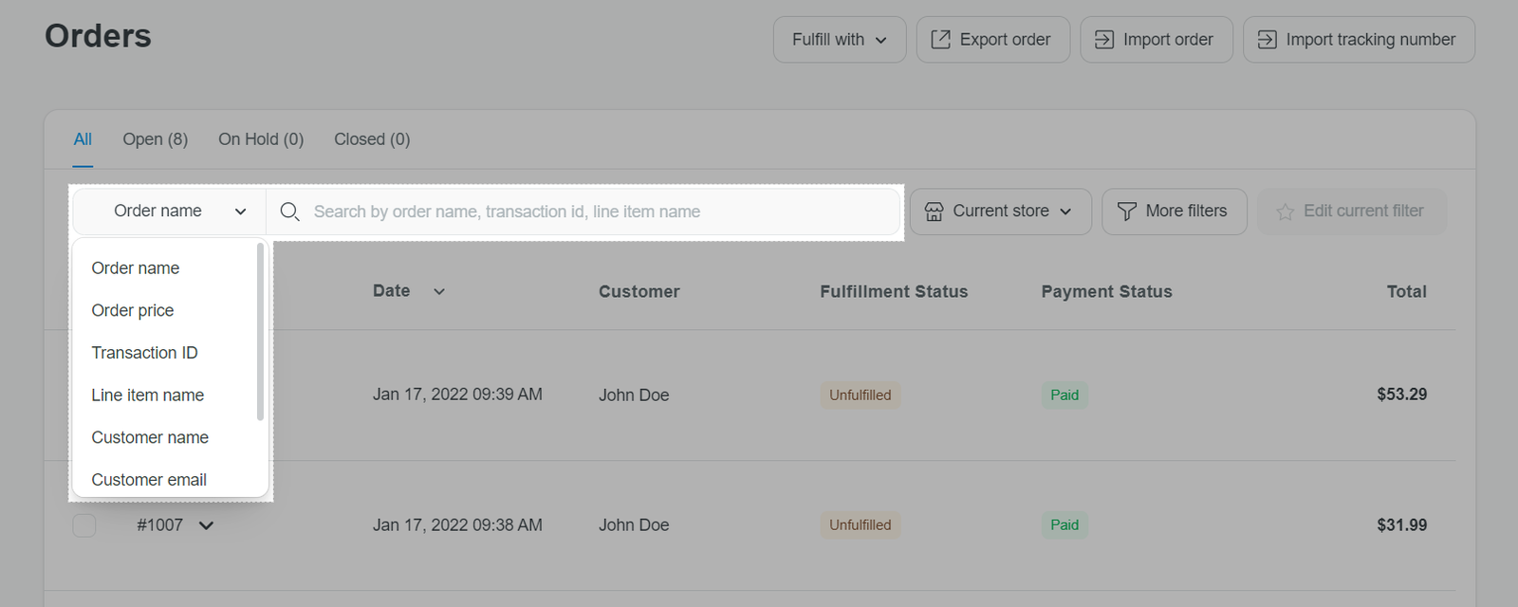Click Jan 17, 2022 09:39 AM date

coord(457,395)
